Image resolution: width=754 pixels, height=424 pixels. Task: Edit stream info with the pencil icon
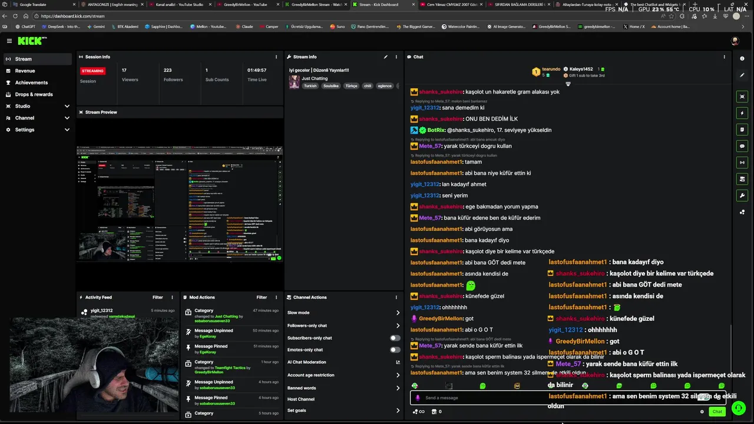click(x=386, y=57)
